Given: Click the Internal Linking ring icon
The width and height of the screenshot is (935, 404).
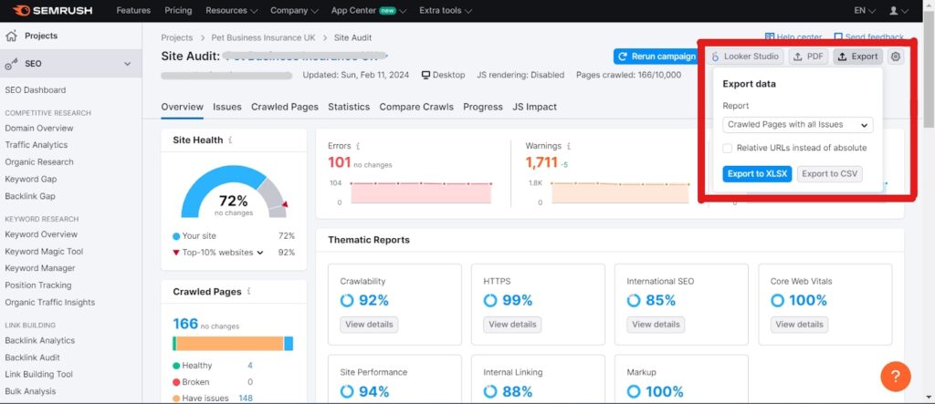Looking at the screenshot, I should (490, 391).
